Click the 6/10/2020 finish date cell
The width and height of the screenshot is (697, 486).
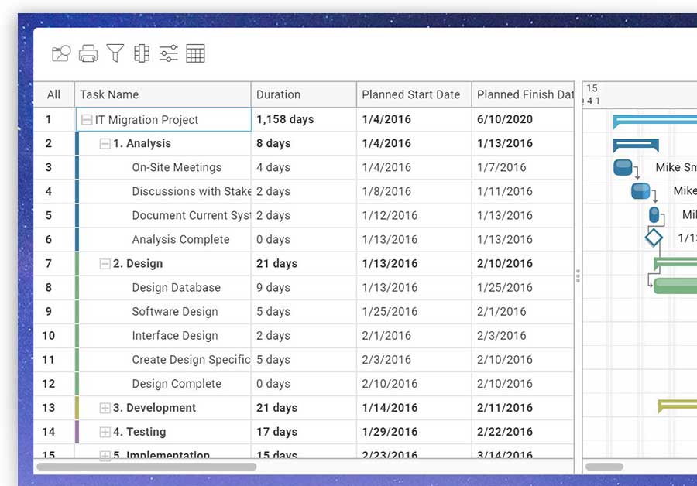coord(523,119)
